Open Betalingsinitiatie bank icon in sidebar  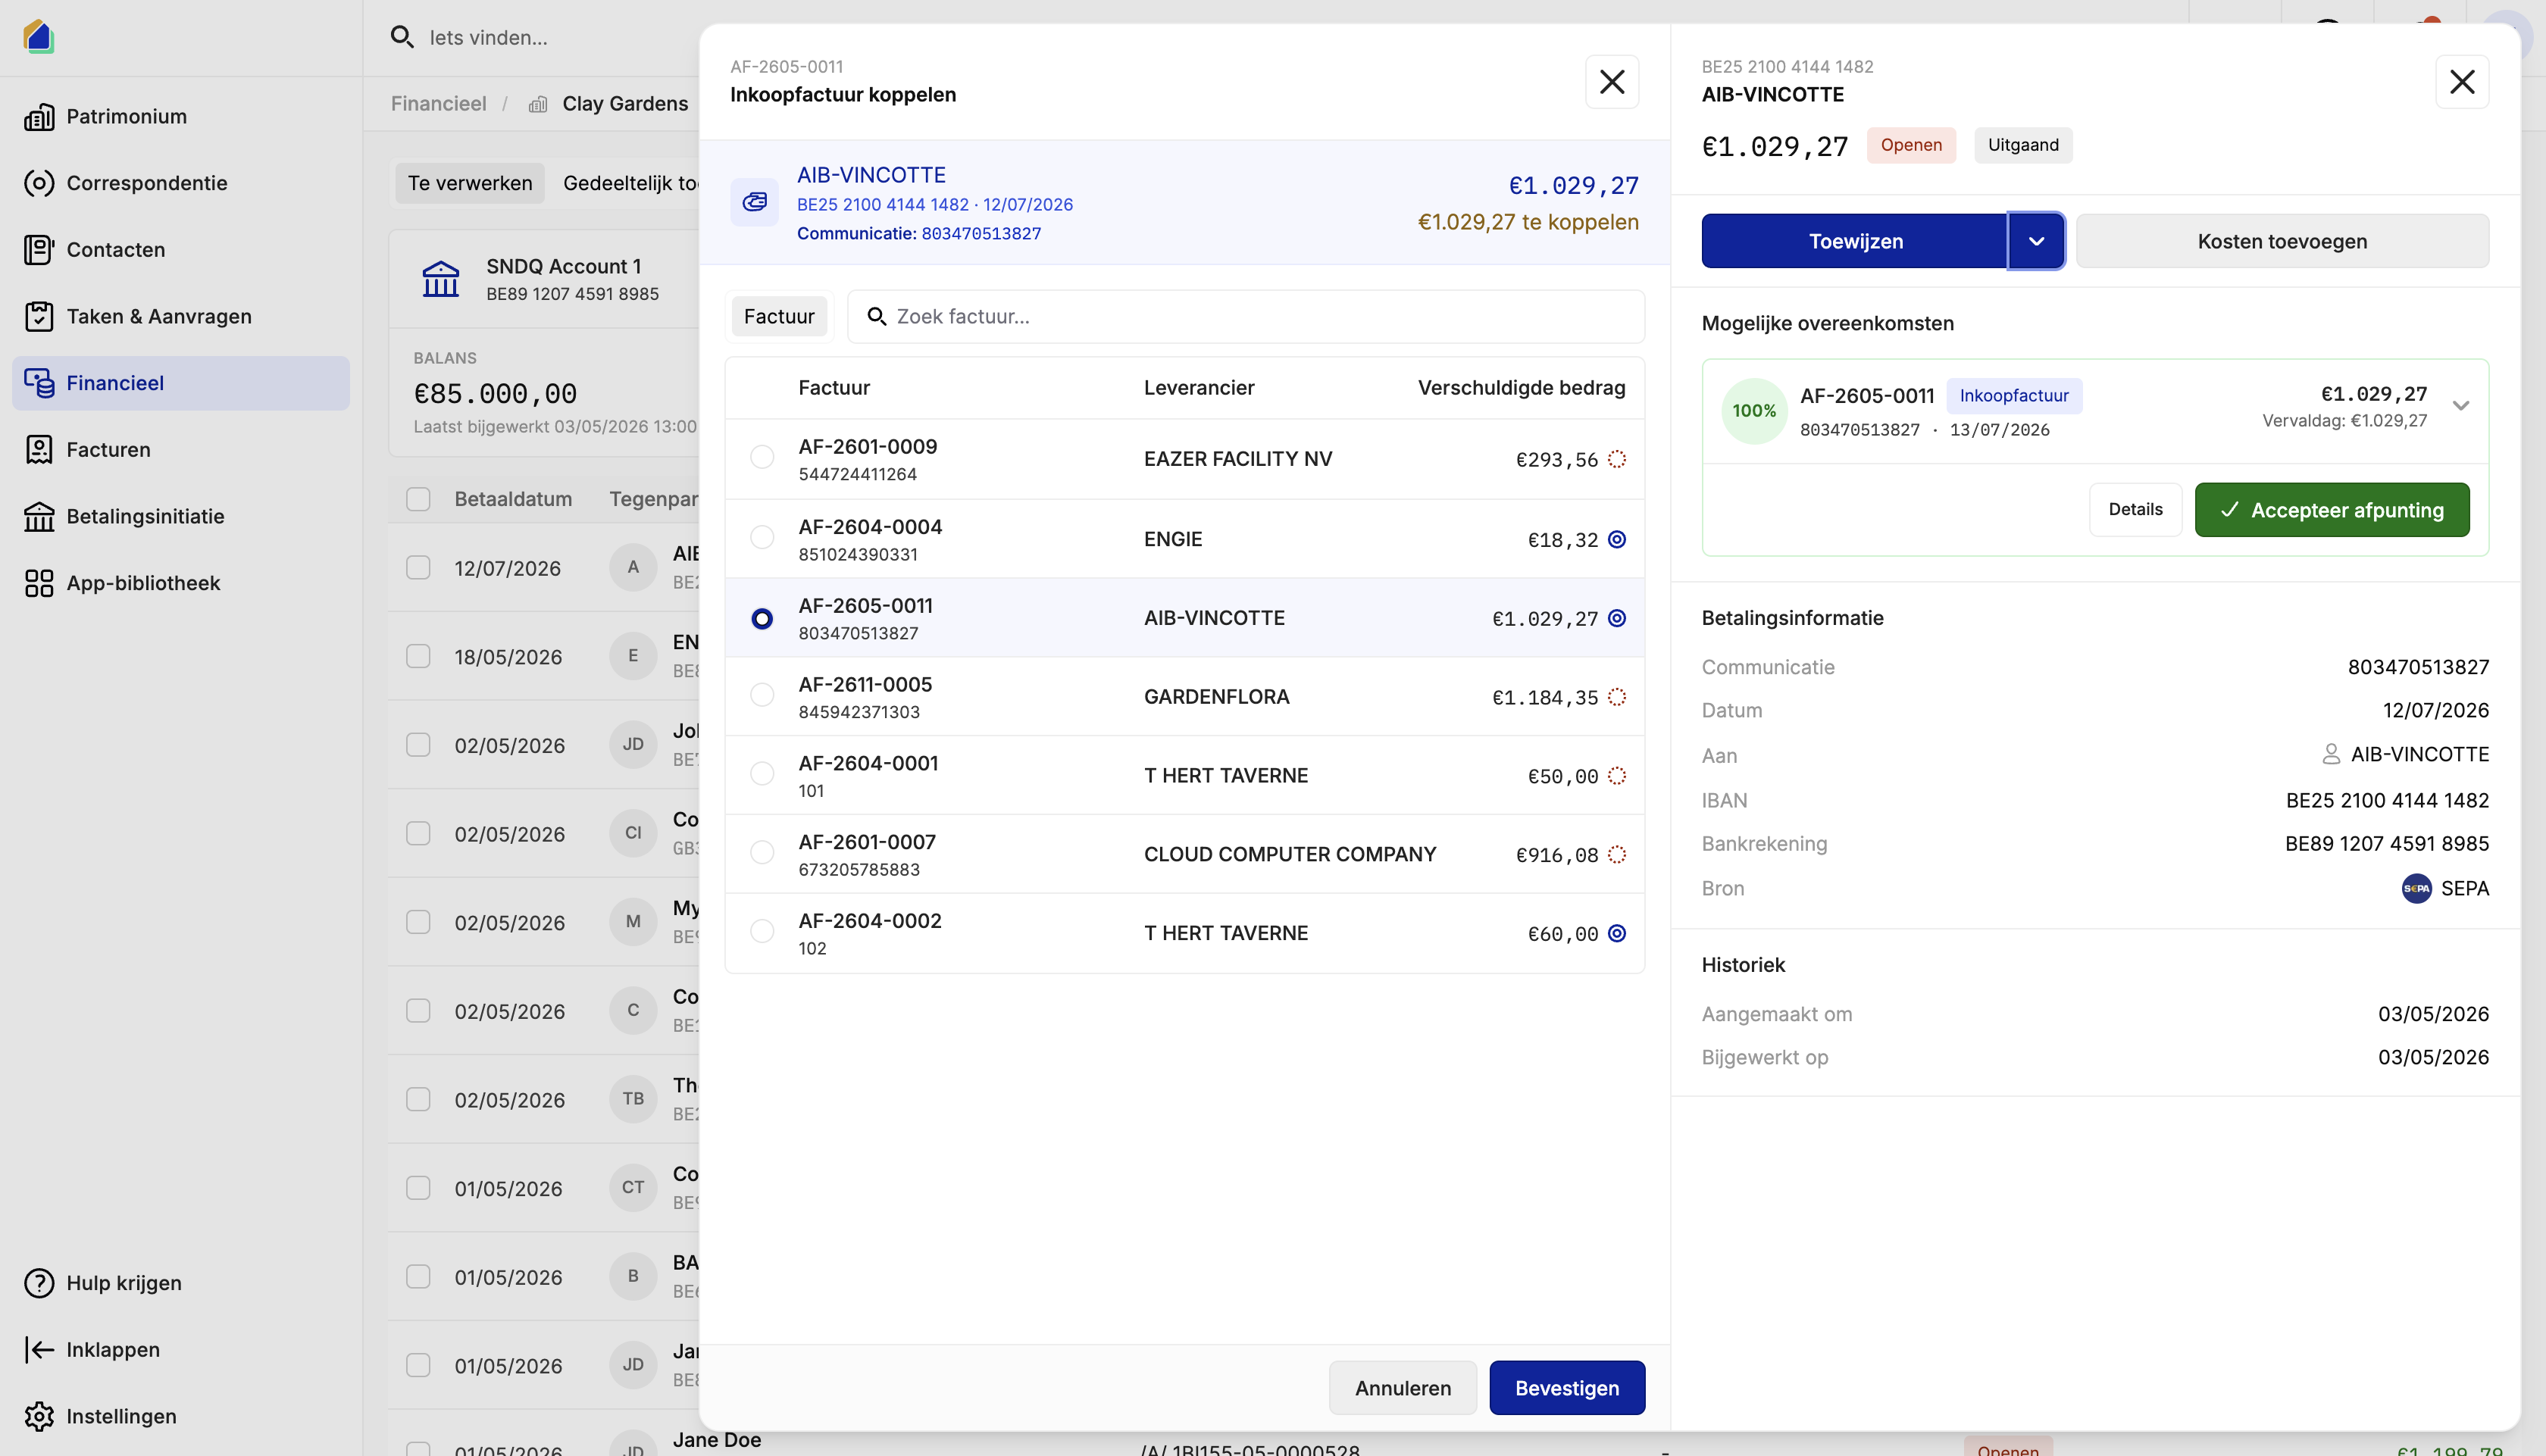click(39, 516)
